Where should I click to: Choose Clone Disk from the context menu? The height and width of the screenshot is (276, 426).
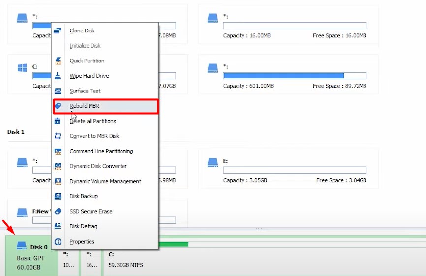pos(106,31)
